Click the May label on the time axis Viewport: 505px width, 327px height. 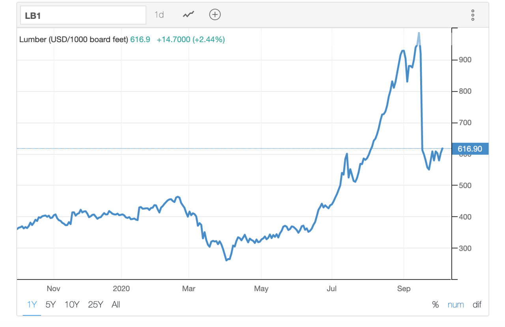click(x=261, y=289)
